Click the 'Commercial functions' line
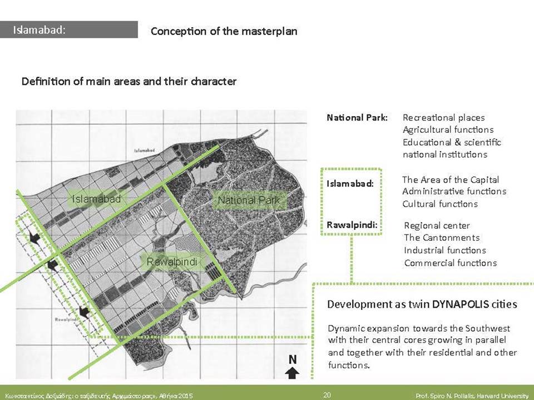This screenshot has width=534, height=400. (450, 263)
